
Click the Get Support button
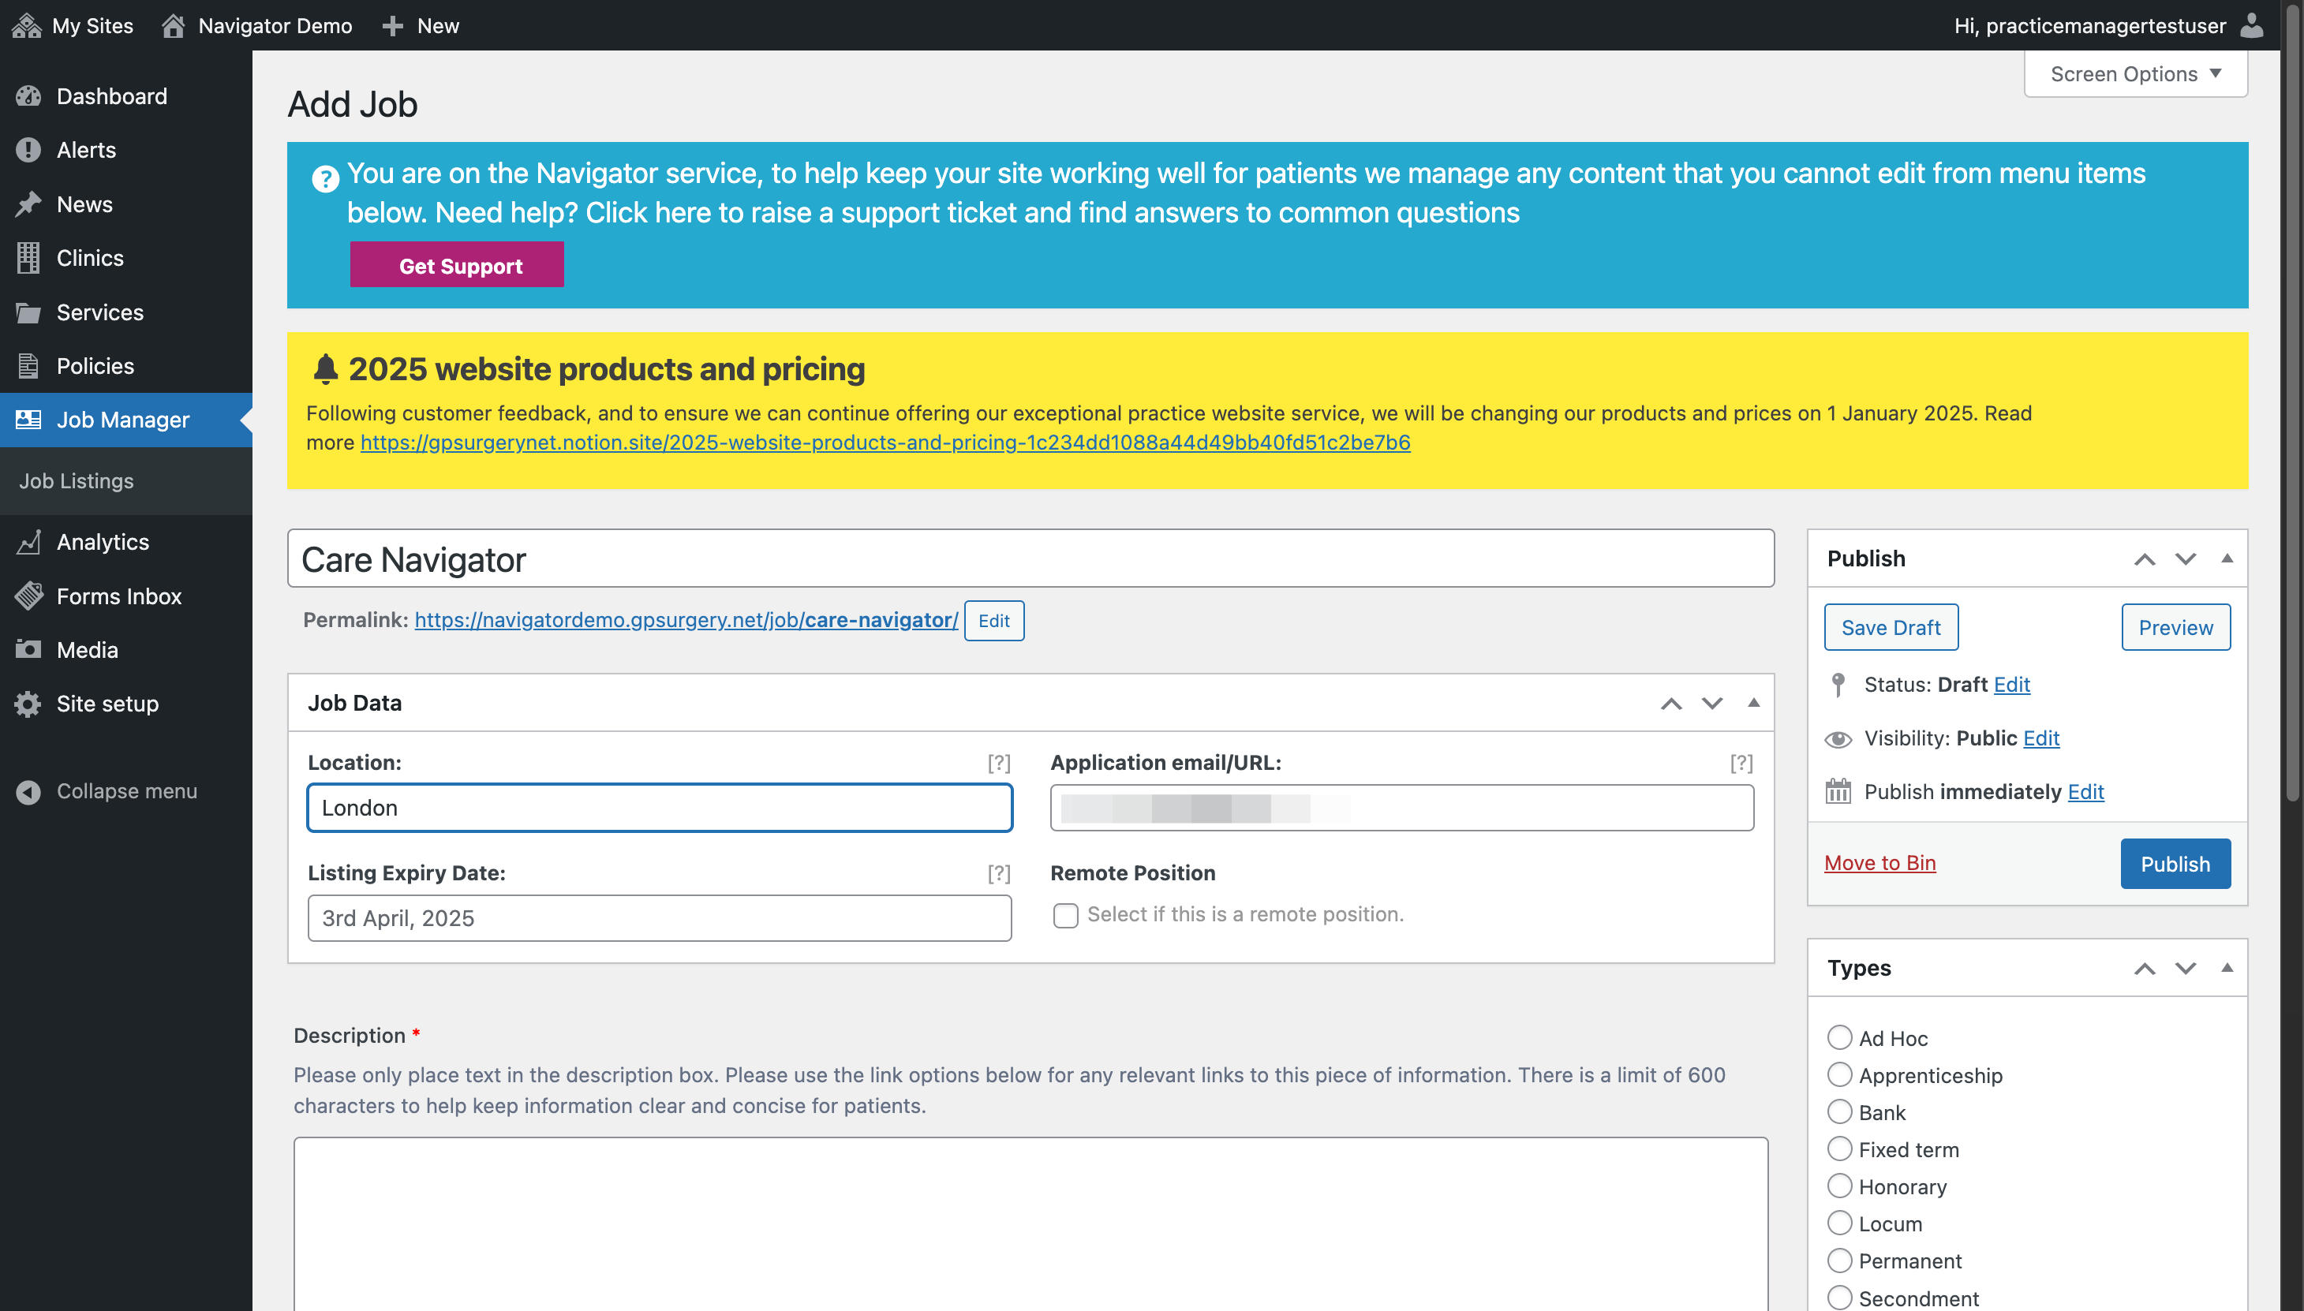457,265
